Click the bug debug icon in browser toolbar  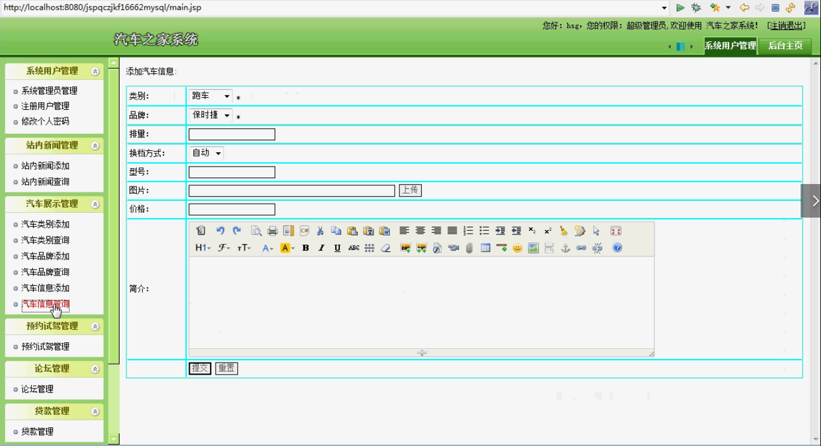(696, 8)
